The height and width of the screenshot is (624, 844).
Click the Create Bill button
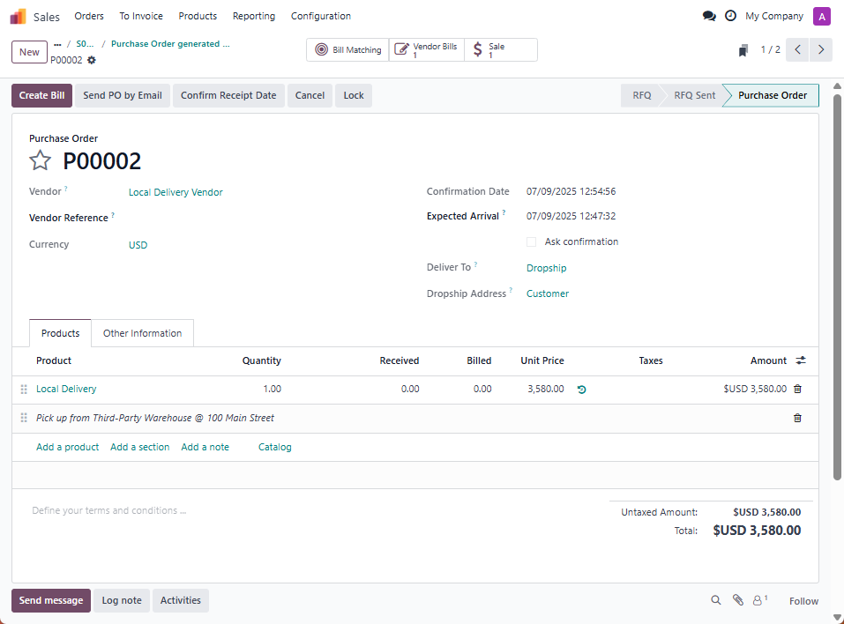tap(41, 95)
